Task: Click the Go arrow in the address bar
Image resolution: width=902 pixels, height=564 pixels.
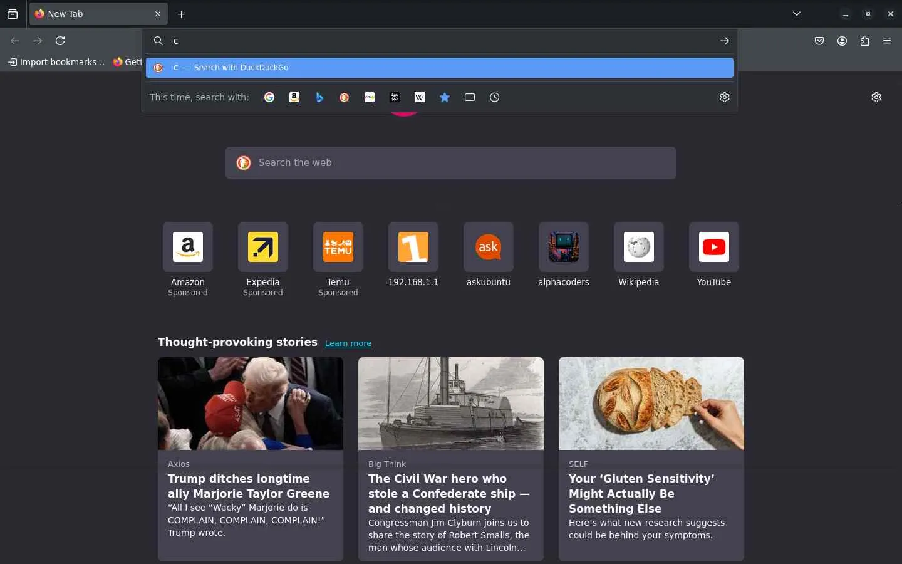Action: 725,41
